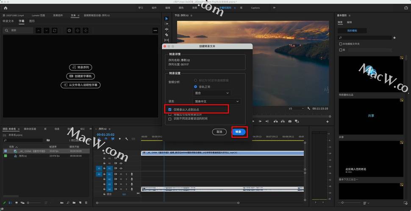This screenshot has height=211, width=411.
Task: Open the three-dots menu in text panel
Action: tap(155, 30)
